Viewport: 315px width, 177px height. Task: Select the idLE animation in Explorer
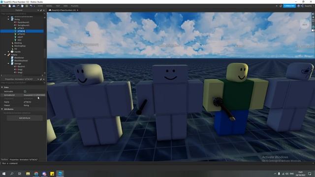(19, 40)
